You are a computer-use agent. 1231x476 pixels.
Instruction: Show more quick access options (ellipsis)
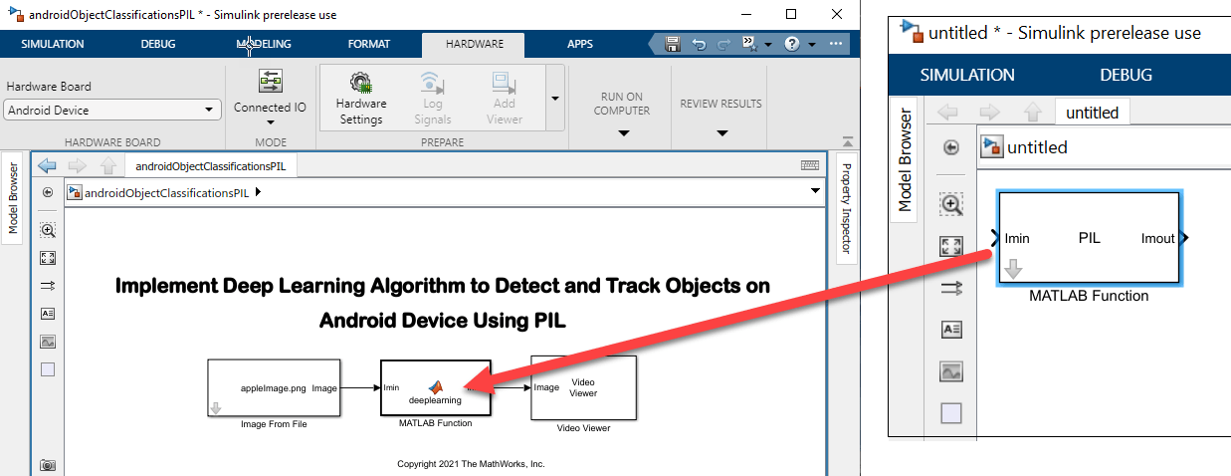837,45
